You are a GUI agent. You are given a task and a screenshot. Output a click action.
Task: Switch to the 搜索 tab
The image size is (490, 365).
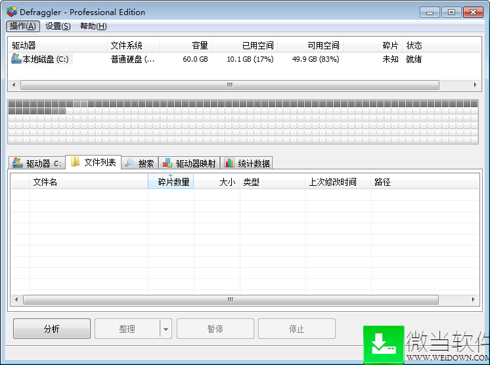pos(140,163)
